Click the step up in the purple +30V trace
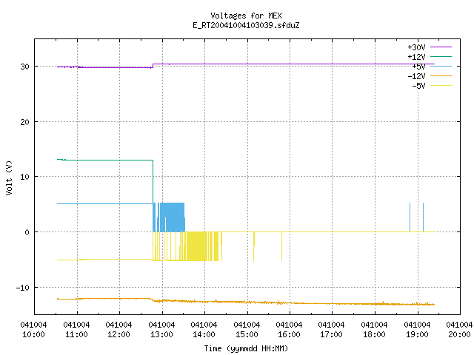The width and height of the screenshot is (474, 355). 153,66
